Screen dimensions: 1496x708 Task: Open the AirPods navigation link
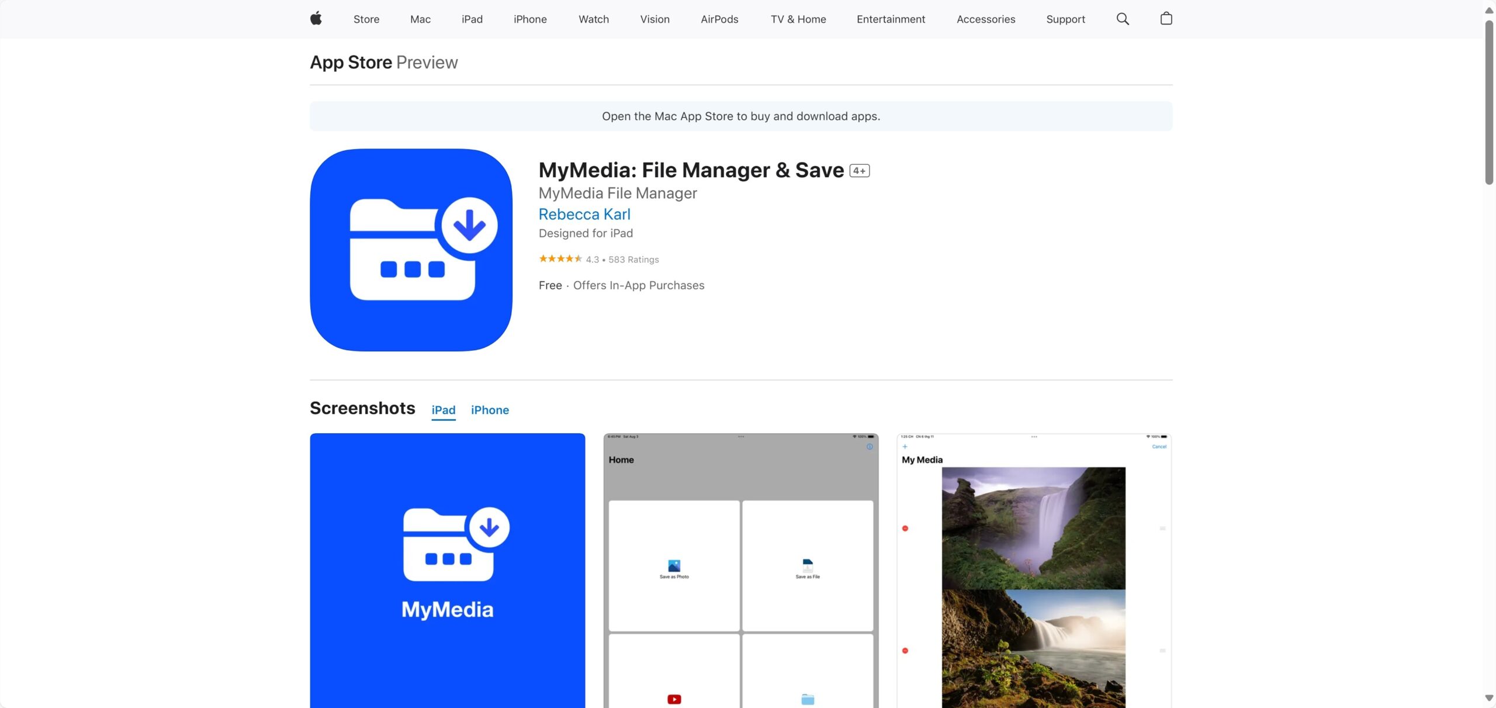719,19
